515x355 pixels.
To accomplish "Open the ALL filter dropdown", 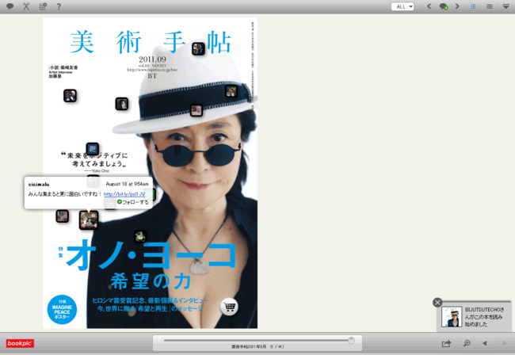I will [x=402, y=6].
